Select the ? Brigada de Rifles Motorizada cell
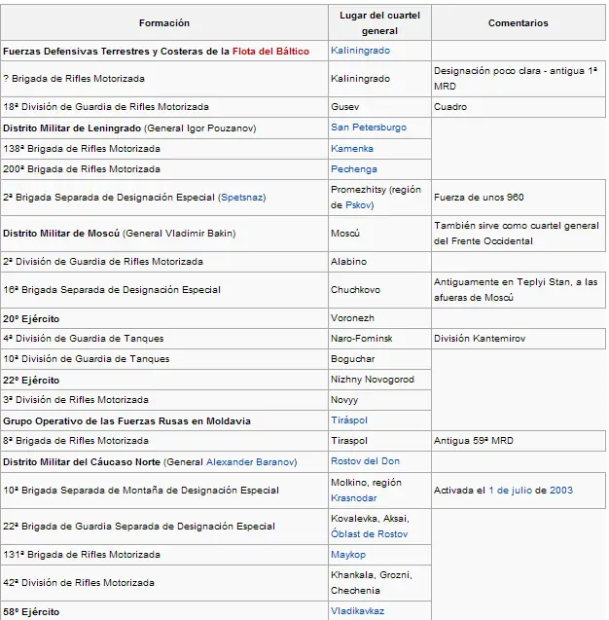 pos(164,79)
